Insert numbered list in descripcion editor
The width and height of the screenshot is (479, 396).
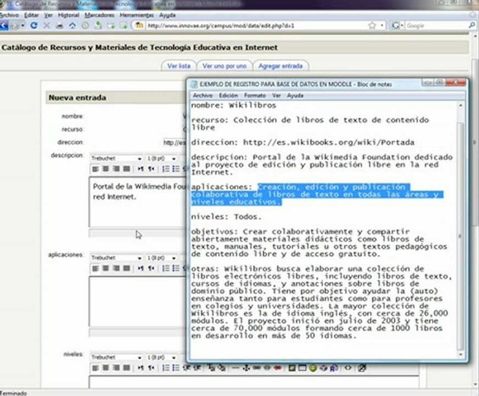[166, 169]
